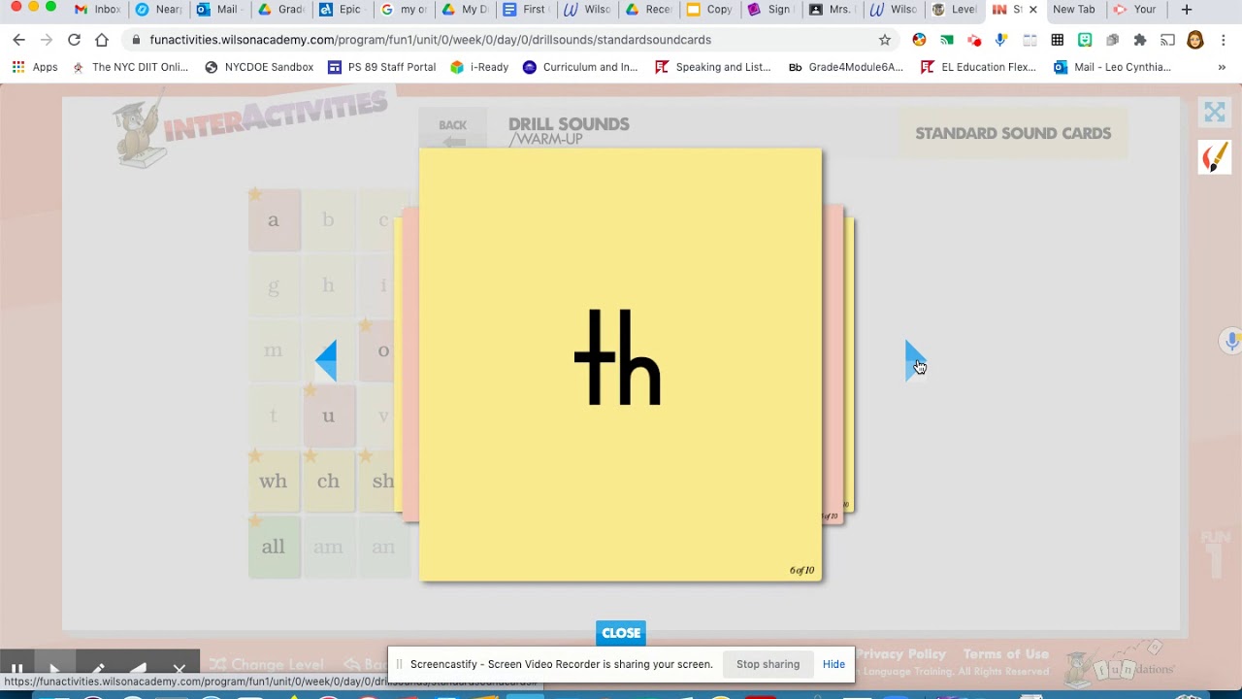Click the InterActivities owl logo
Image resolution: width=1242 pixels, height=699 pixels.
[250, 126]
